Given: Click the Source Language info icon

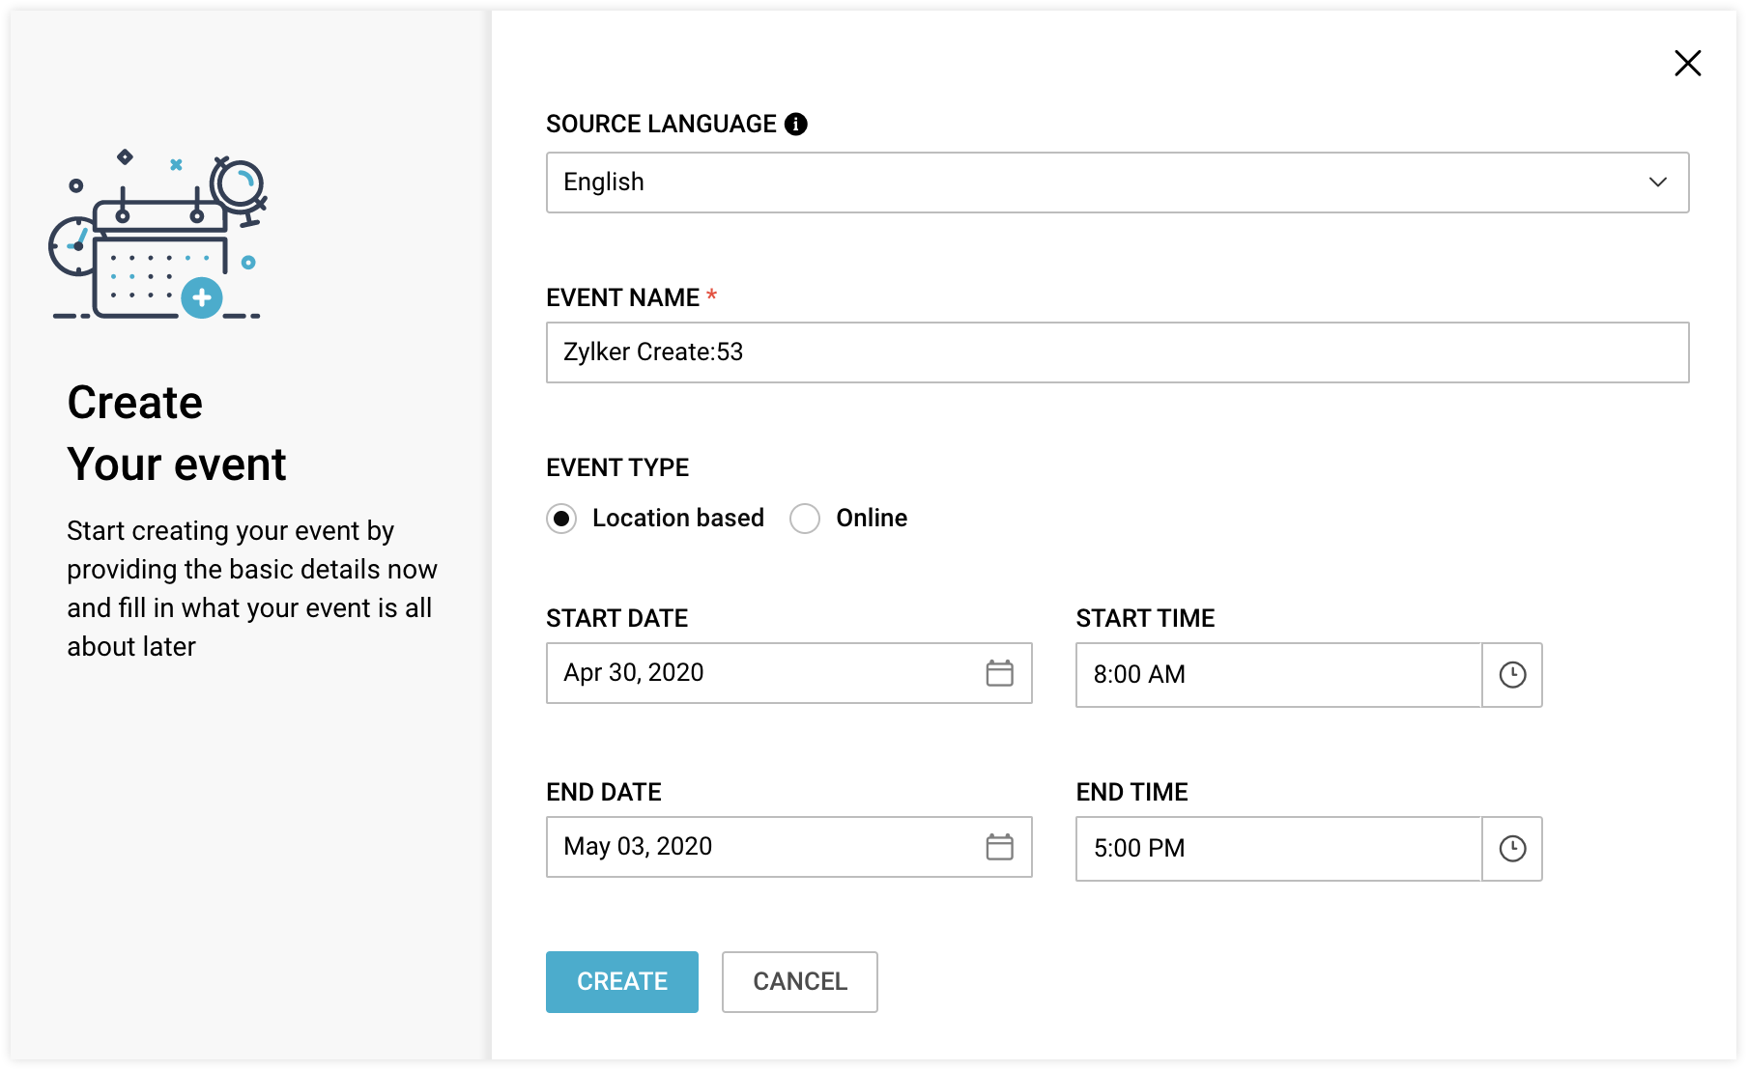Looking at the screenshot, I should coord(796,125).
